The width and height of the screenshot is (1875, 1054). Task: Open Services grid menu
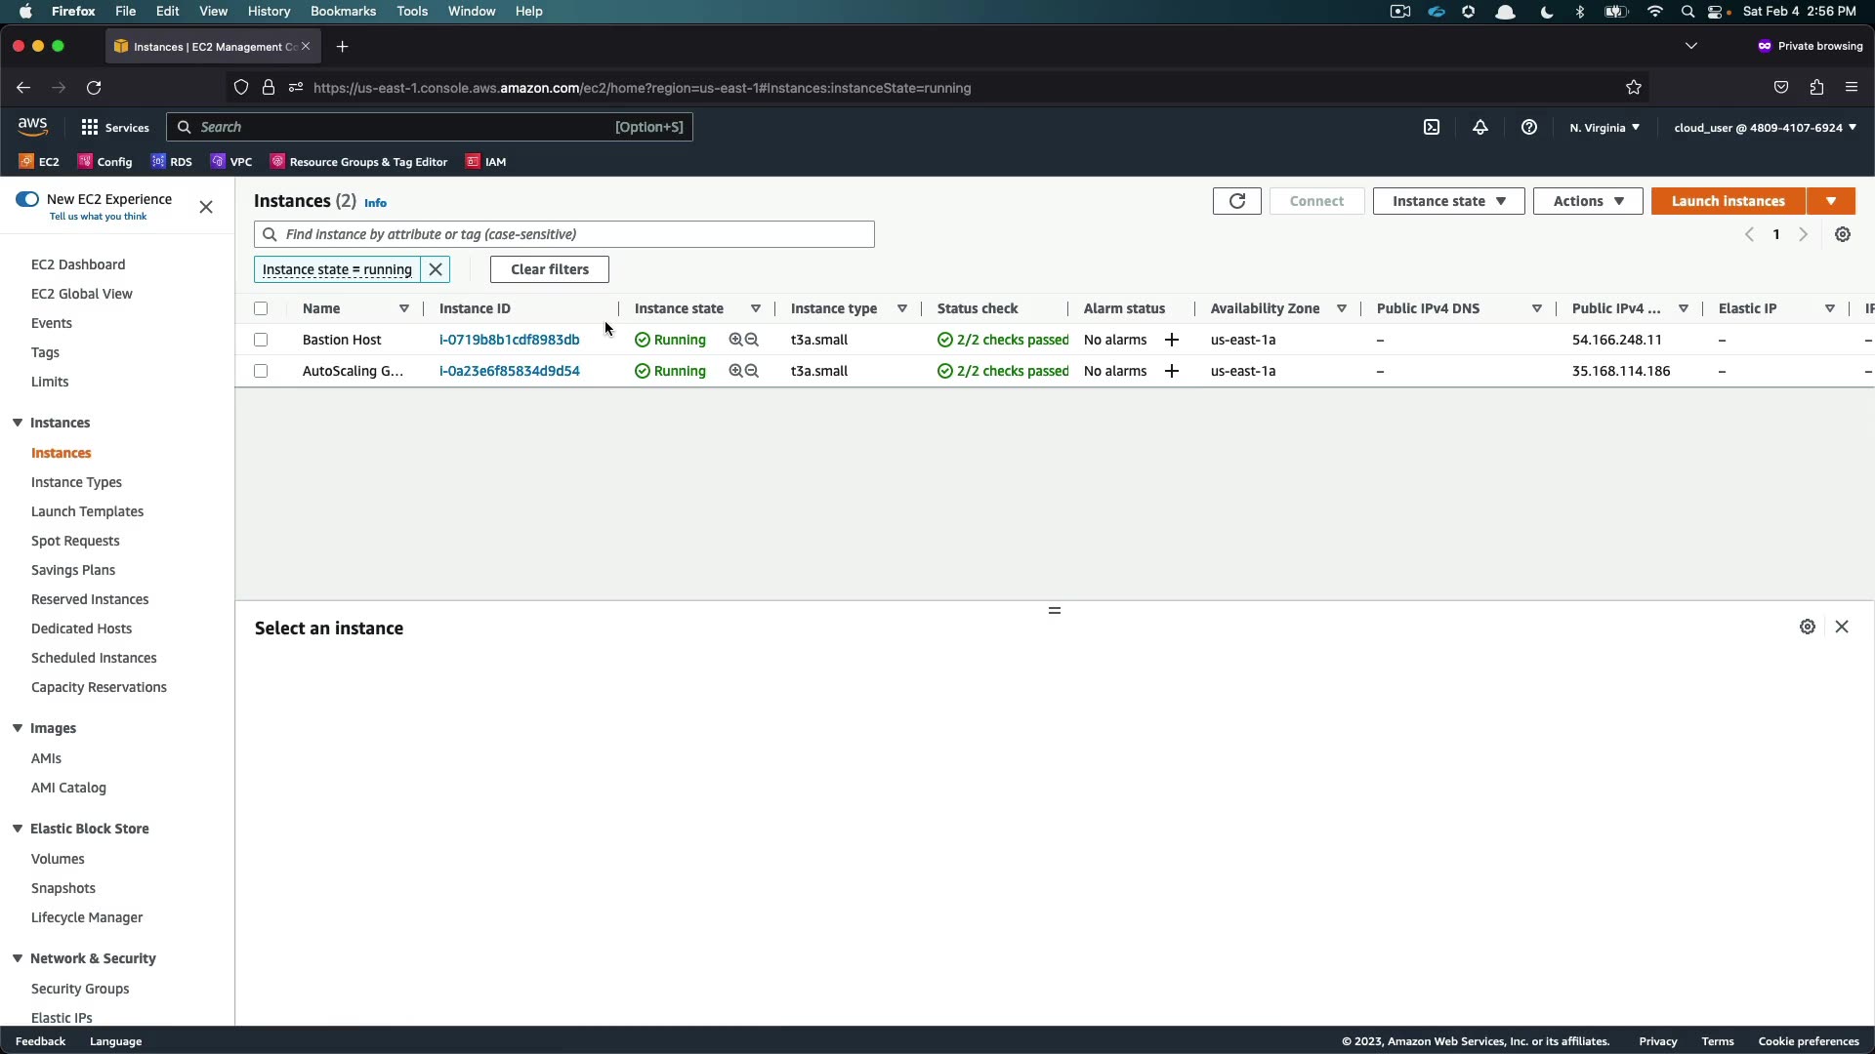point(90,127)
